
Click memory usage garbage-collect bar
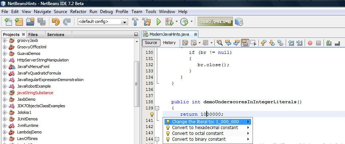pyautogui.click(x=215, y=22)
